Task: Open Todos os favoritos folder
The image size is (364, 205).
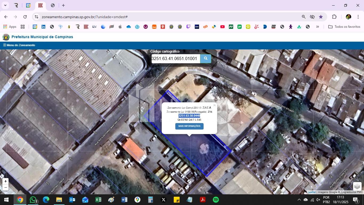Action: tap(344, 27)
